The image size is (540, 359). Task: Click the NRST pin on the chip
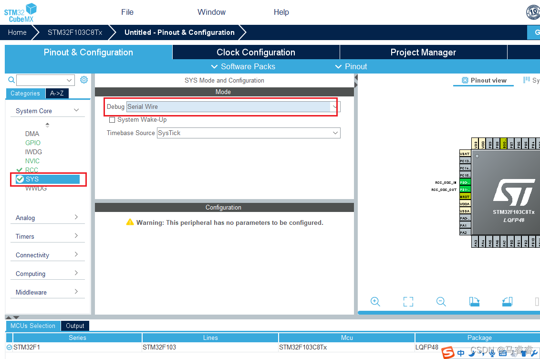[465, 197]
